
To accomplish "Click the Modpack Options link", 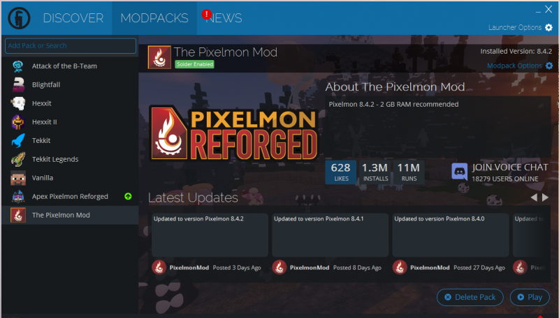I will tap(514, 66).
